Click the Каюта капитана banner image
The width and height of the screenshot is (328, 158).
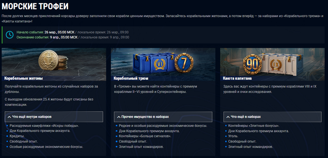point(272,64)
